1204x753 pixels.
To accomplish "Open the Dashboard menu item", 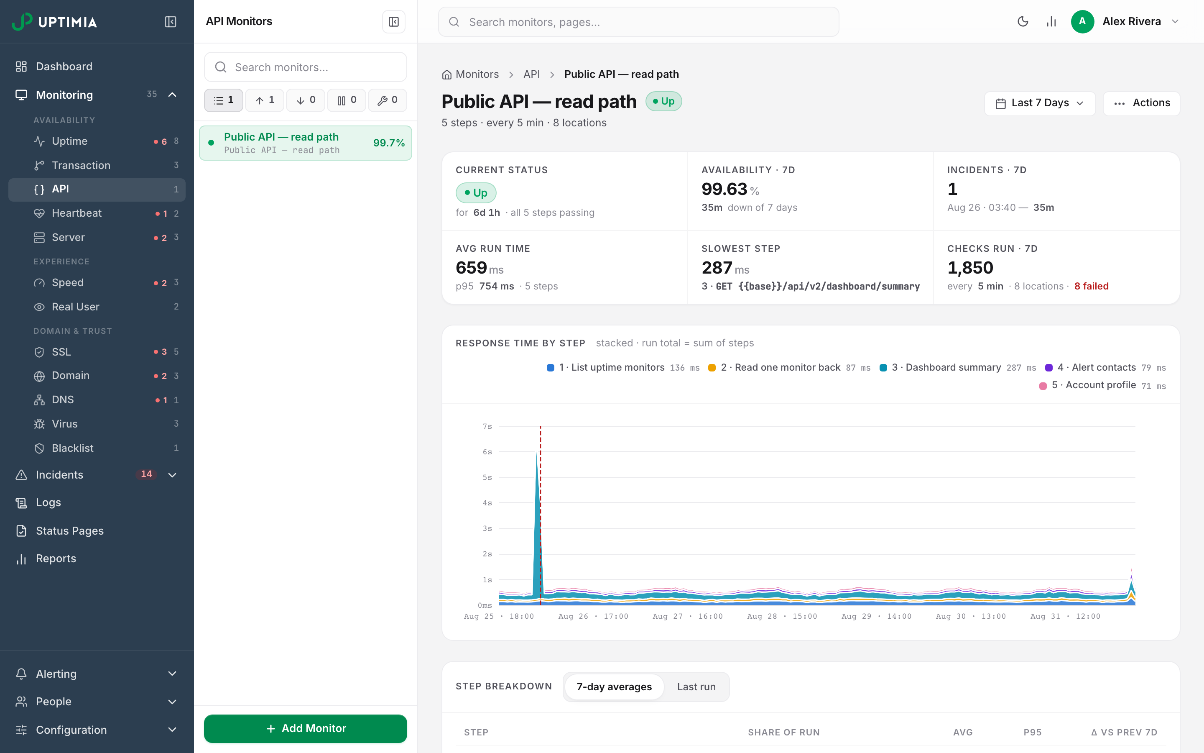I will point(97,66).
